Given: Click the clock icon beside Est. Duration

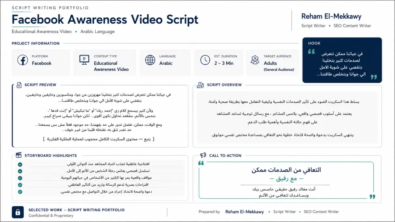Looking at the screenshot, I should tap(205, 60).
